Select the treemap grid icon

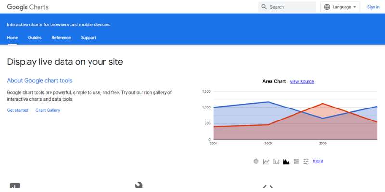(x=296, y=161)
